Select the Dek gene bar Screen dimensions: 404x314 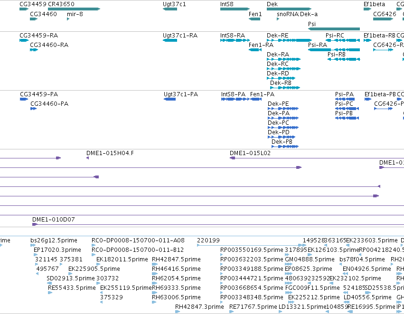pyautogui.click(x=289, y=9)
